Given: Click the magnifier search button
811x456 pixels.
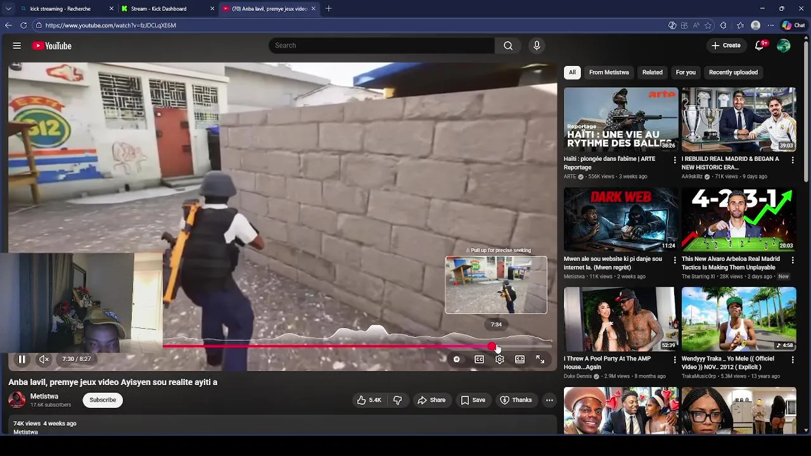Looking at the screenshot, I should [x=508, y=46].
